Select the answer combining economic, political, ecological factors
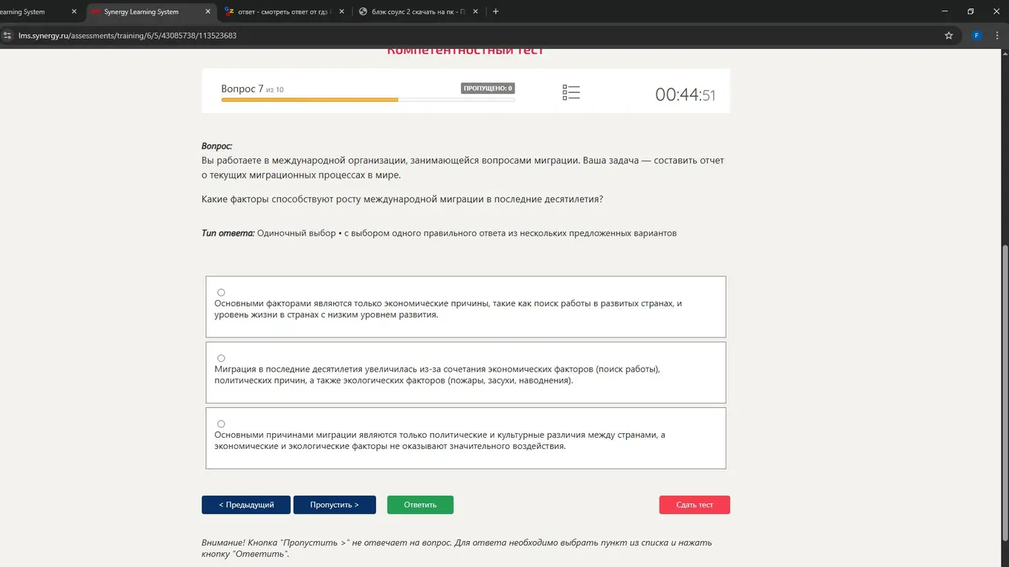1009x567 pixels. [x=221, y=358]
